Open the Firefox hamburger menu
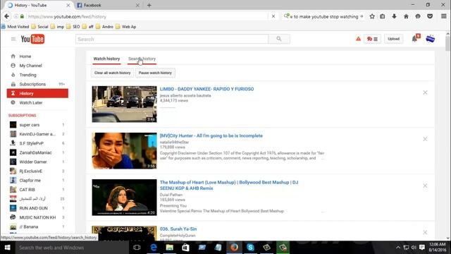The width and height of the screenshot is (451, 254). (x=444, y=16)
